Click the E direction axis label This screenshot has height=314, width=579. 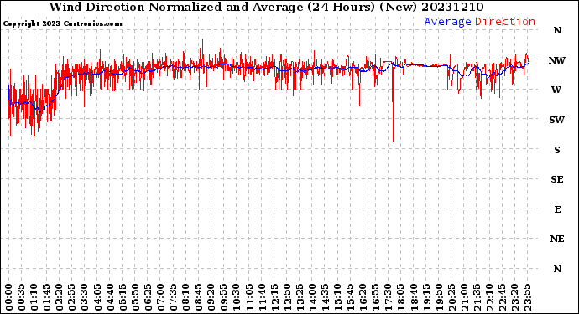tap(557, 209)
